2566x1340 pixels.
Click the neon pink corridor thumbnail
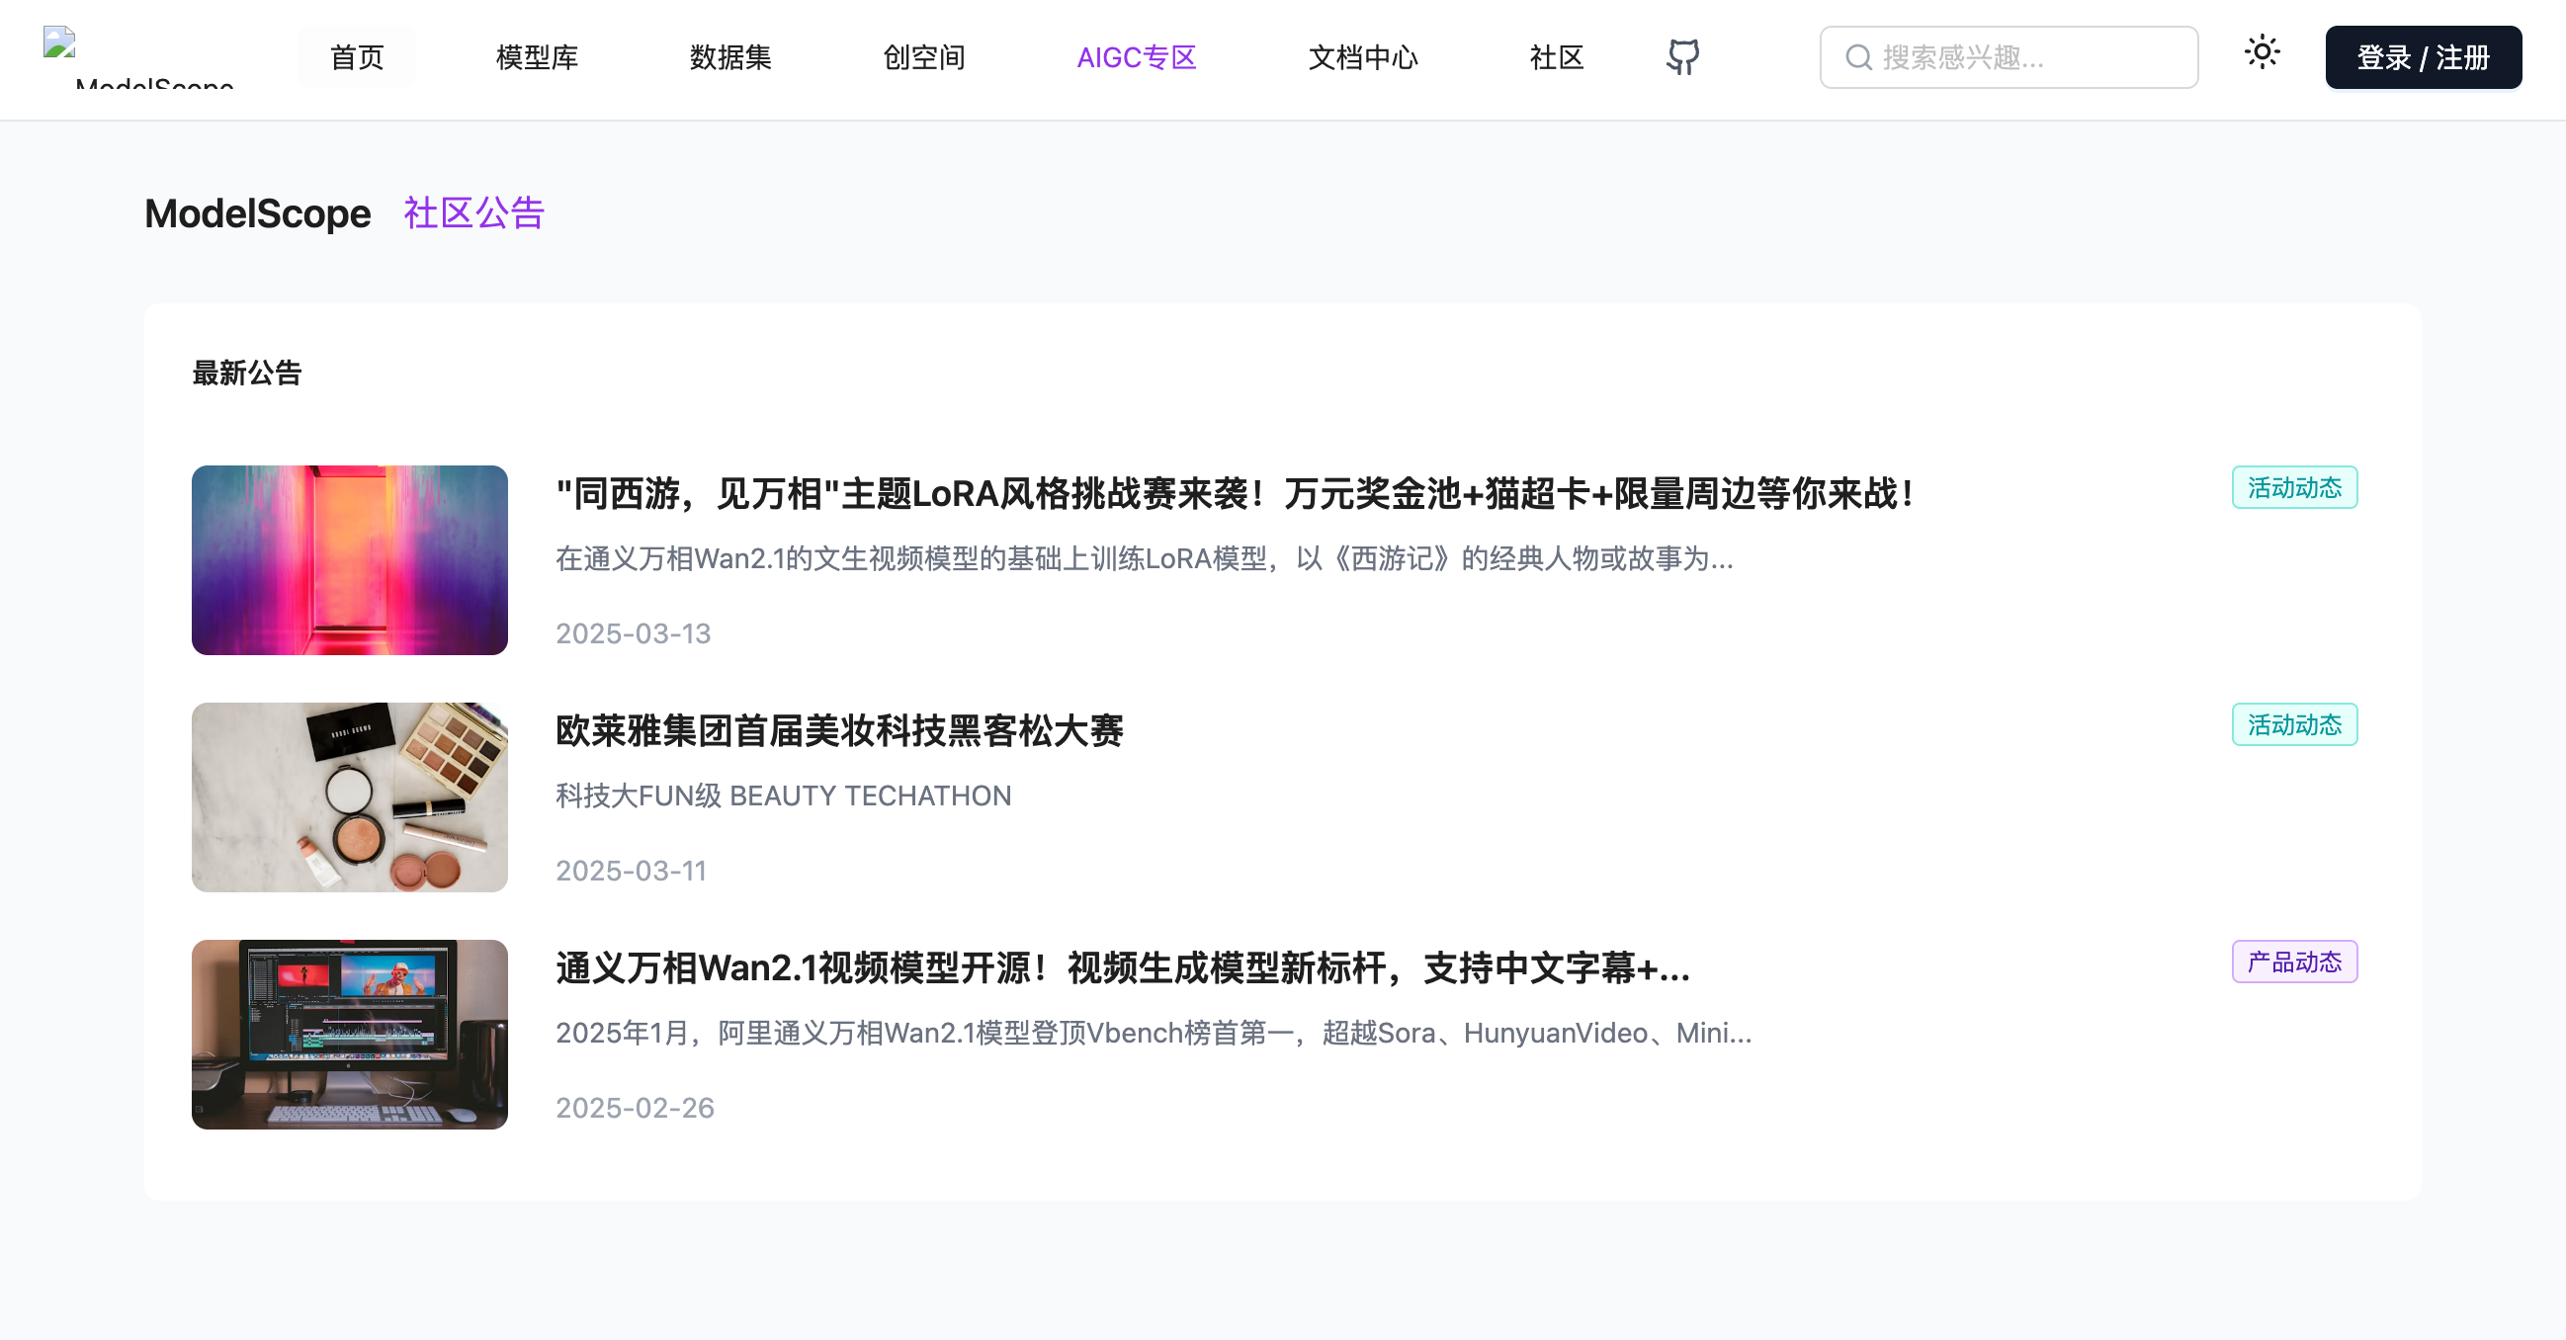coord(350,560)
